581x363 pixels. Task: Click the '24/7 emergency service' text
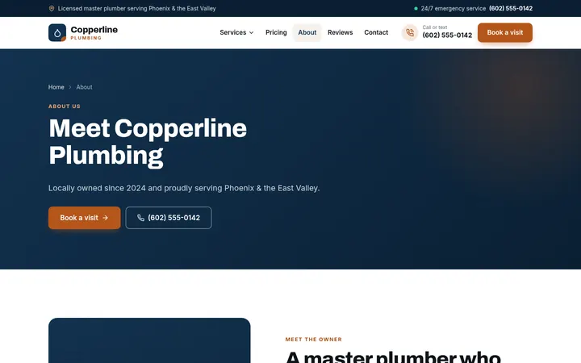454,9
